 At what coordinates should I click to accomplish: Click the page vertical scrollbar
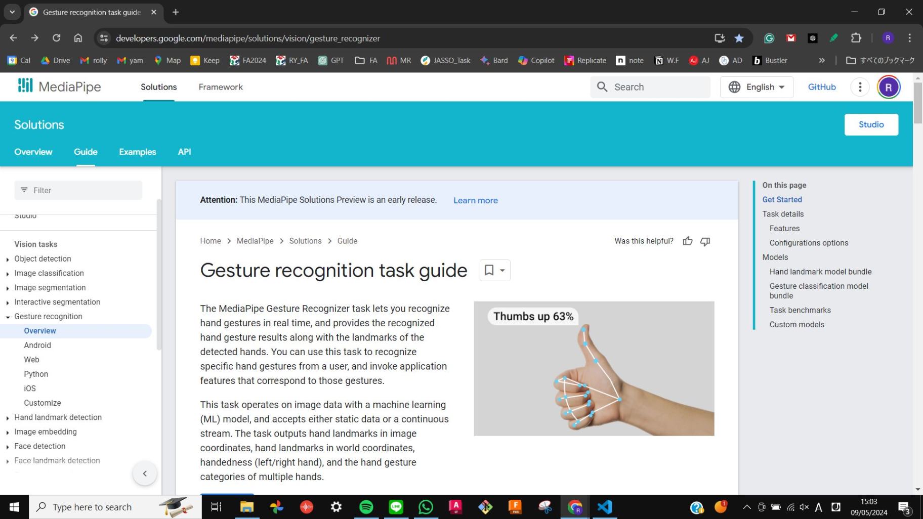coord(918,103)
